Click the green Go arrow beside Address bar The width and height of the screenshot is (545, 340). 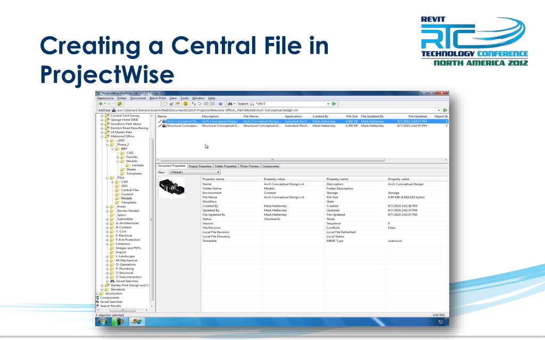[445, 110]
